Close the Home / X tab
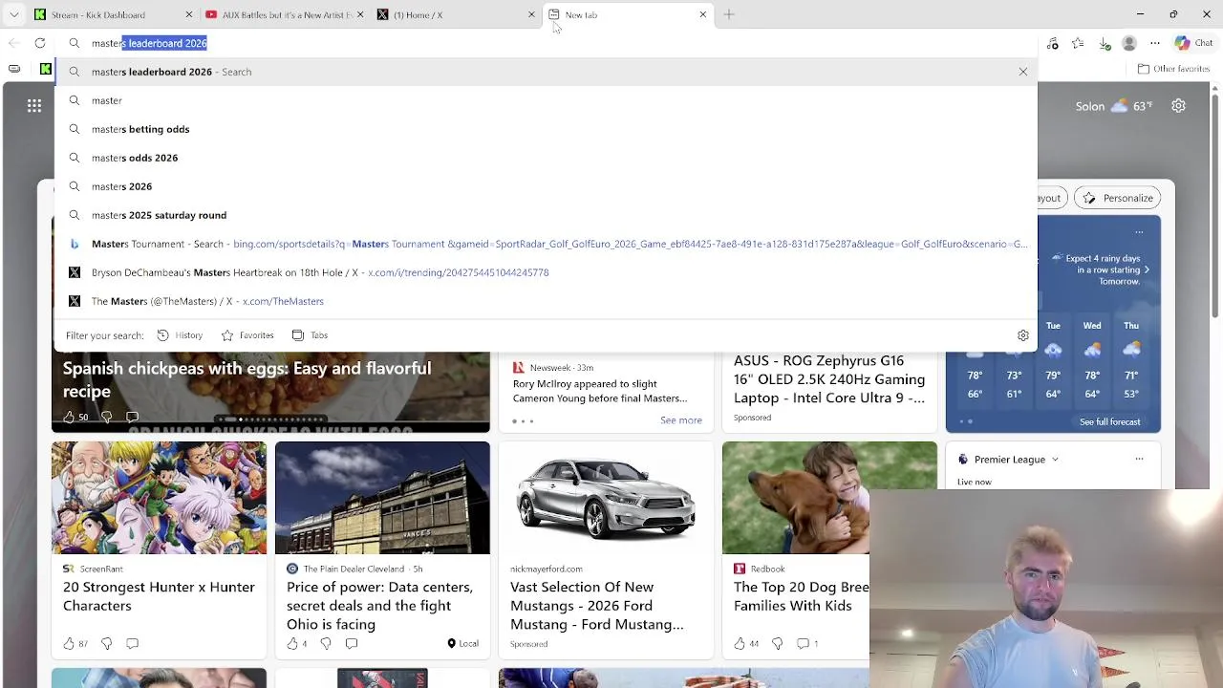 [x=531, y=14]
